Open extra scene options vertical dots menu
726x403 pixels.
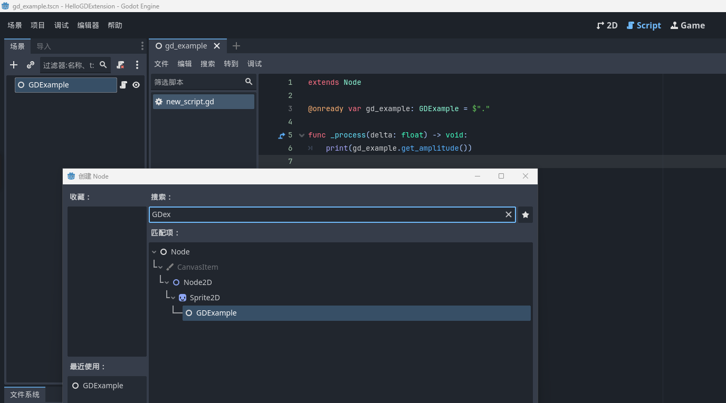click(x=137, y=65)
